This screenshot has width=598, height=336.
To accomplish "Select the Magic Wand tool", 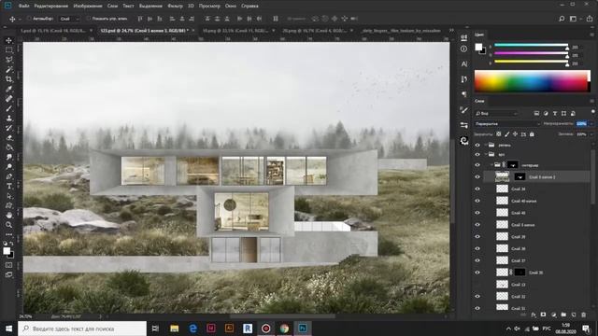I will [x=8, y=69].
